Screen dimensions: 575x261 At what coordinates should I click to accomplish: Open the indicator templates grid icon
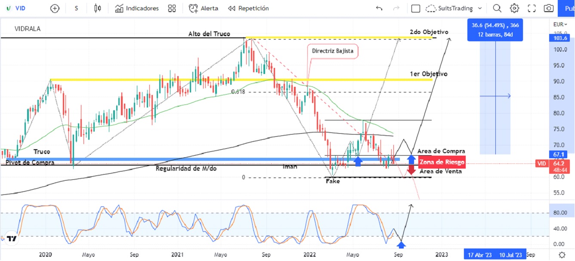coord(172,8)
